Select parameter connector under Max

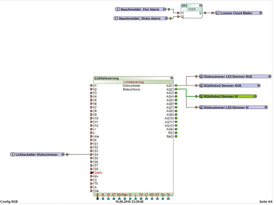125,199
